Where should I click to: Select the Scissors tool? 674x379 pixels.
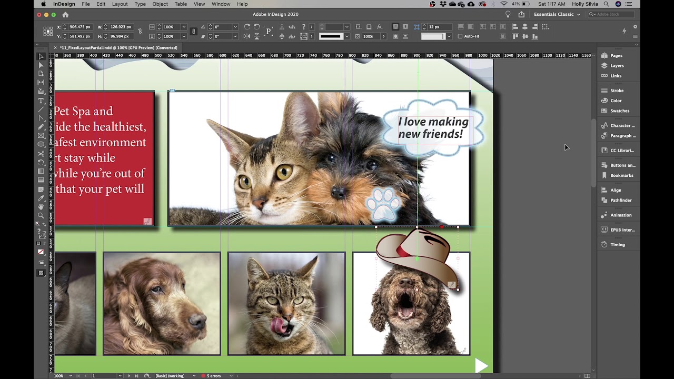41,154
